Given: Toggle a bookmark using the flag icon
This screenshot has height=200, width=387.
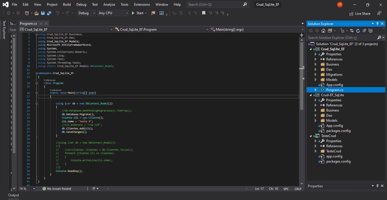Looking at the screenshot, I should pos(203,13).
